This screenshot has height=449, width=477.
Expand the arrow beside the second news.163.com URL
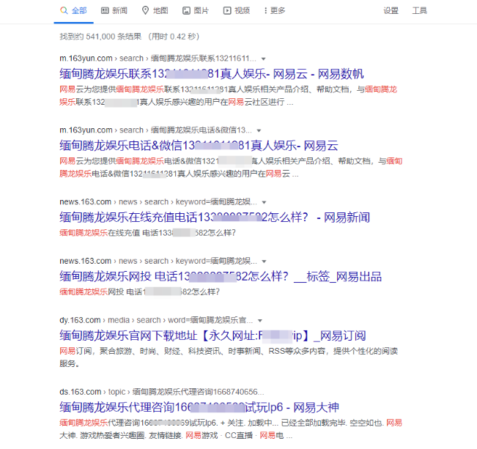click(265, 261)
